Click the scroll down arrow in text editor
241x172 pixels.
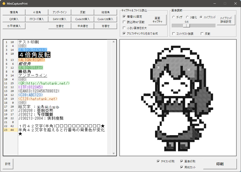[x=114, y=153]
